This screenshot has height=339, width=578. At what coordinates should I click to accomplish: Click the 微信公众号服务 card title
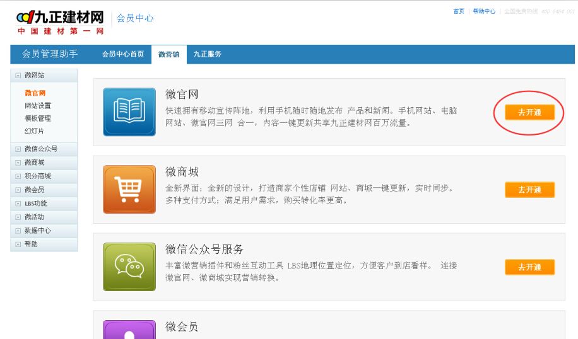pyautogui.click(x=204, y=249)
